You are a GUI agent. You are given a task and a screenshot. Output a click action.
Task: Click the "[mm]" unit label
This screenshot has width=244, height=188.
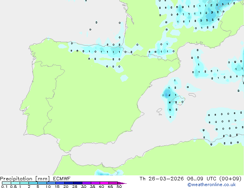[42, 179]
